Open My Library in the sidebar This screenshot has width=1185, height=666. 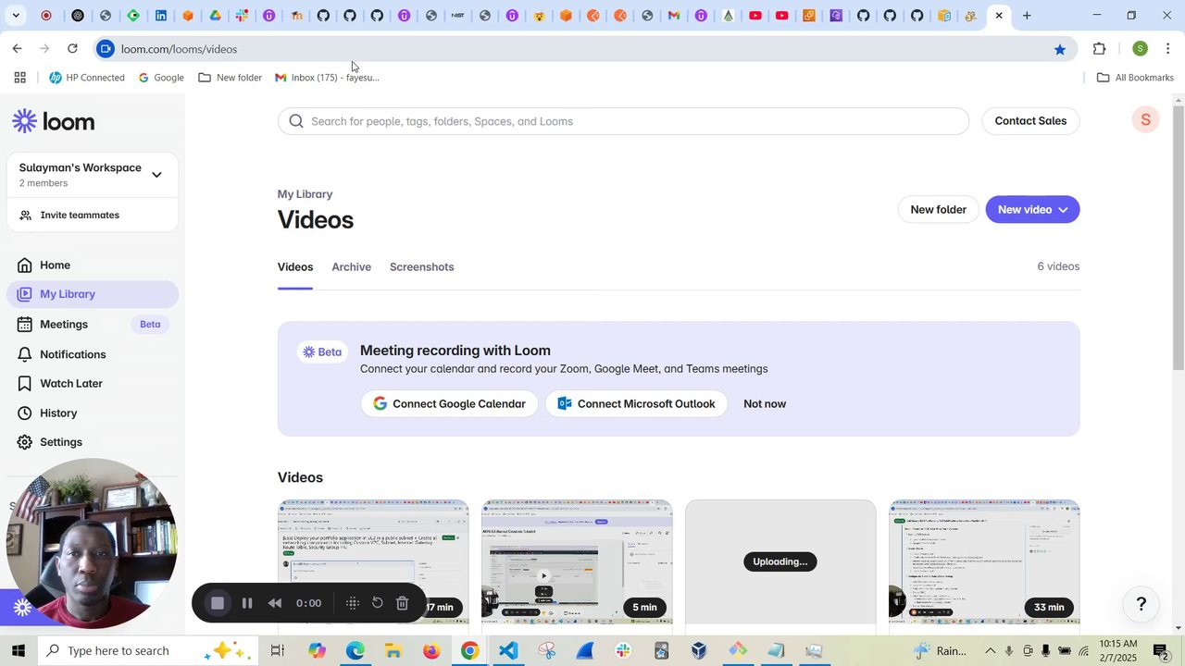coord(93,294)
